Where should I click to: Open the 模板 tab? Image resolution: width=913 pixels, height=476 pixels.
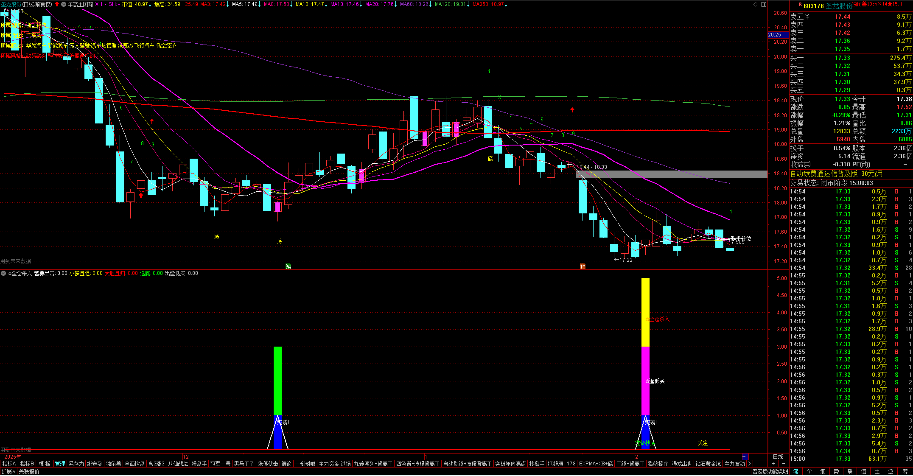45,464
